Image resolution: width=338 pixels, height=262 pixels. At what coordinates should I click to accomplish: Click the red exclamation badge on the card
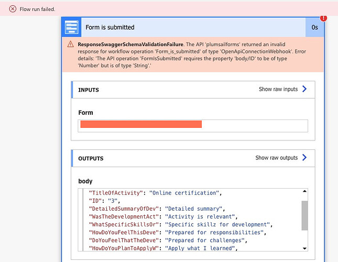(323, 18)
